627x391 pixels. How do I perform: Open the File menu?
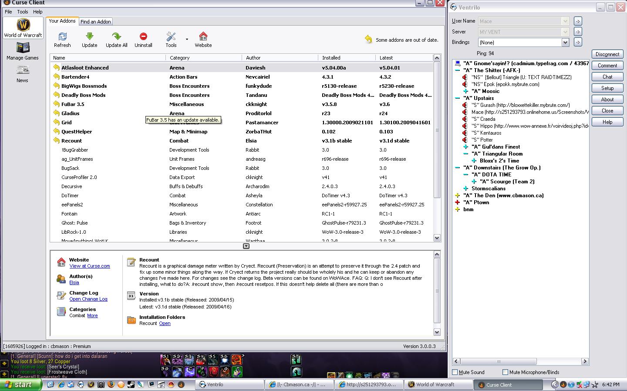click(8, 12)
